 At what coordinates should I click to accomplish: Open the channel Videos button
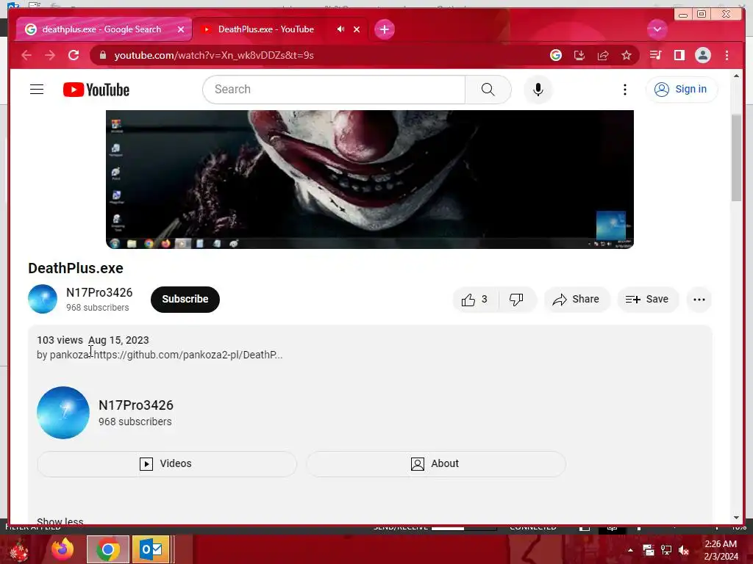(167, 464)
